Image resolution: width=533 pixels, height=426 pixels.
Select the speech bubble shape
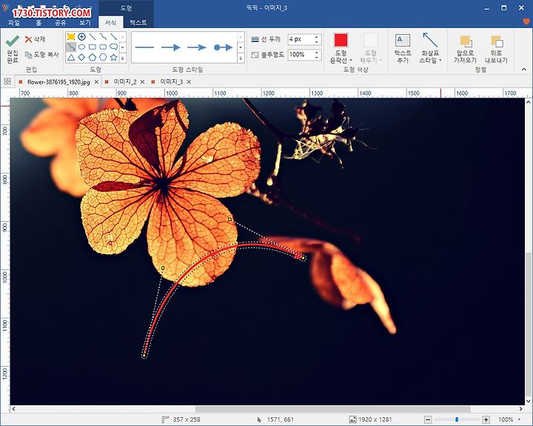(113, 47)
